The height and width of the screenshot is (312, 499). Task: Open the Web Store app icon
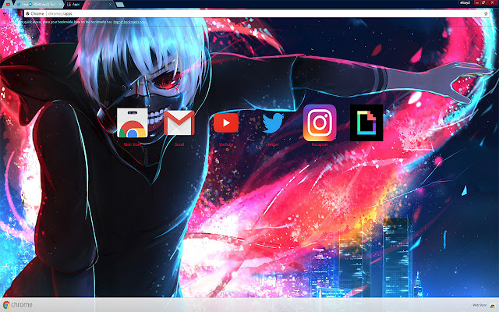132,123
